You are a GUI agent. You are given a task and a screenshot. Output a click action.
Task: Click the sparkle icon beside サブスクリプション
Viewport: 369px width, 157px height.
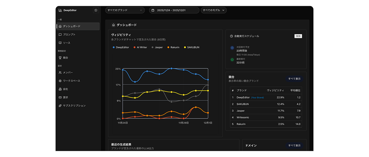tap(60, 106)
